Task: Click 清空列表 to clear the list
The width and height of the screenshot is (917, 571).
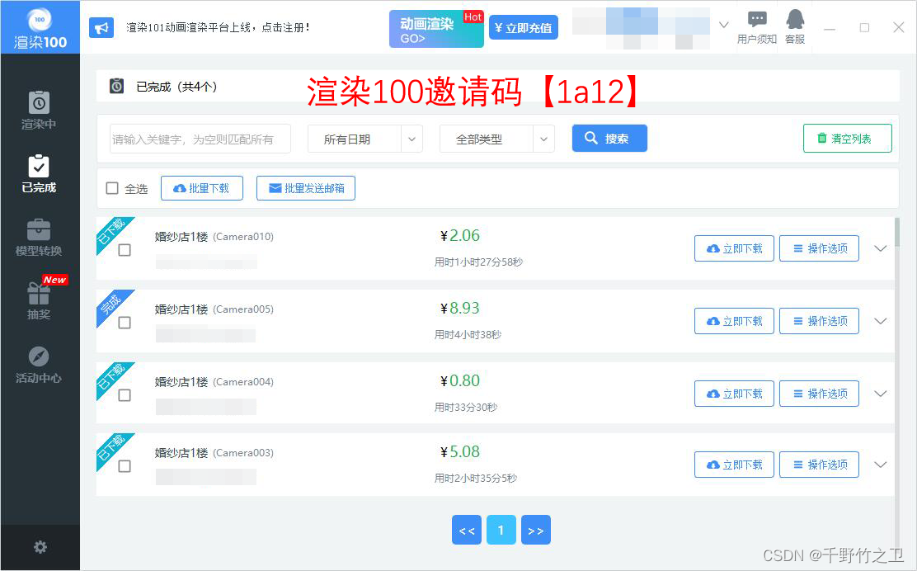Action: pos(847,139)
